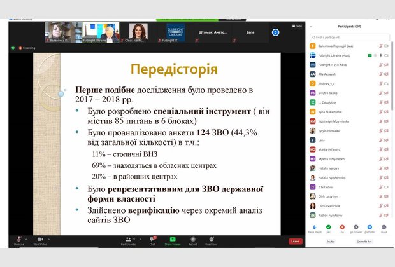
Task: Click the Unmute Me button
Action: (364, 242)
